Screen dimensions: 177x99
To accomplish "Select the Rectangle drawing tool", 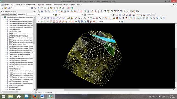I will point(48,18).
